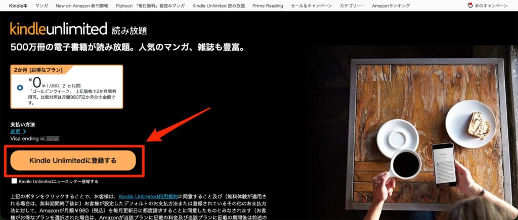The width and height of the screenshot is (518, 220).
Task: Open New on Amazon-新刊情報
Action: coord(81,6)
